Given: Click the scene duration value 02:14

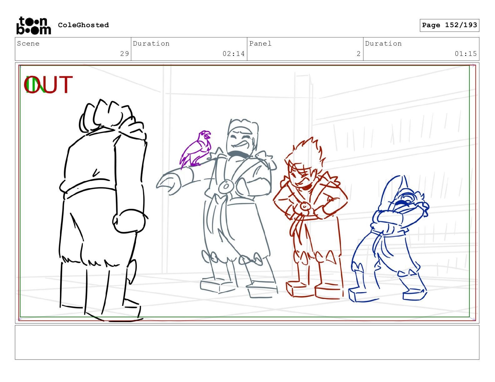Looking at the screenshot, I should 233,54.
